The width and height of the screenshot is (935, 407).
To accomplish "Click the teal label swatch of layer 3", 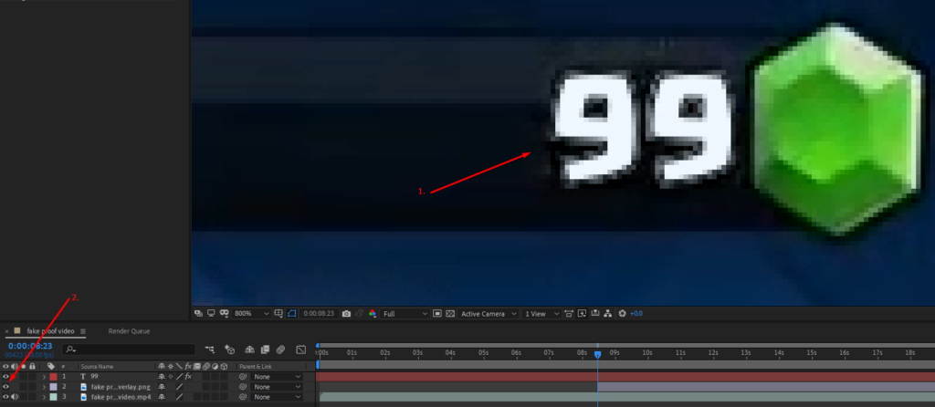I will 53,396.
